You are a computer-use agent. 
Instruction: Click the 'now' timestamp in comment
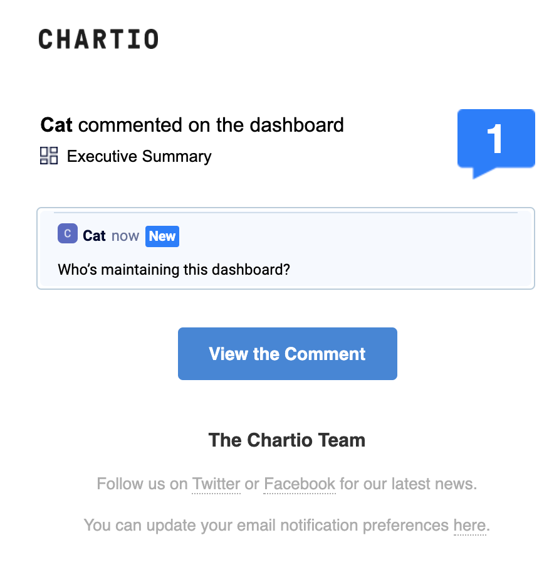(125, 236)
